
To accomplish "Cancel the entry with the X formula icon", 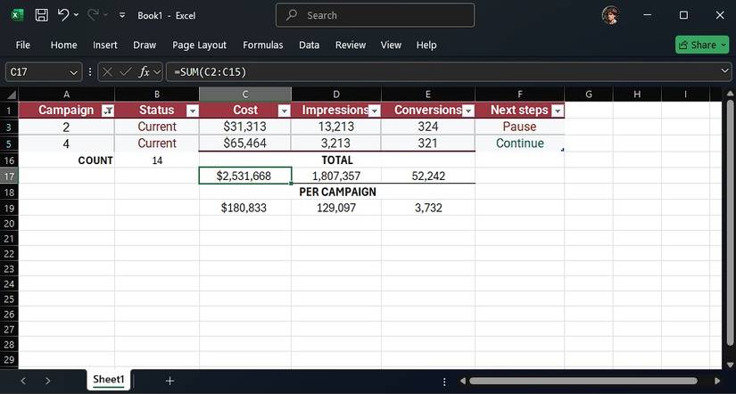I will click(107, 72).
